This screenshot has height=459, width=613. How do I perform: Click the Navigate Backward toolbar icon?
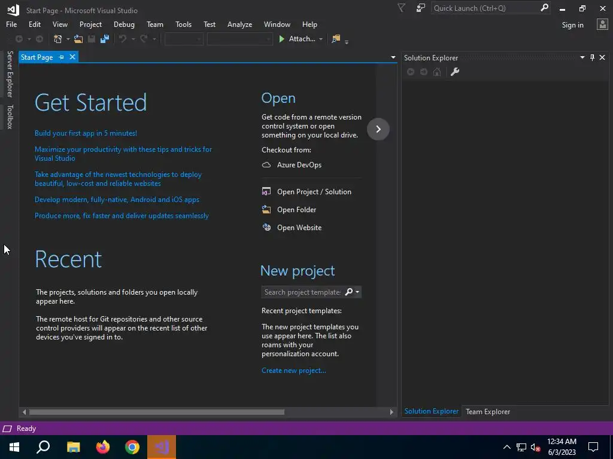point(19,39)
